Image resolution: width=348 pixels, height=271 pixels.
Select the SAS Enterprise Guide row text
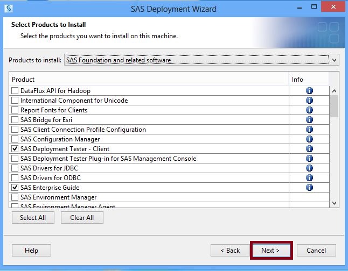tap(50, 188)
